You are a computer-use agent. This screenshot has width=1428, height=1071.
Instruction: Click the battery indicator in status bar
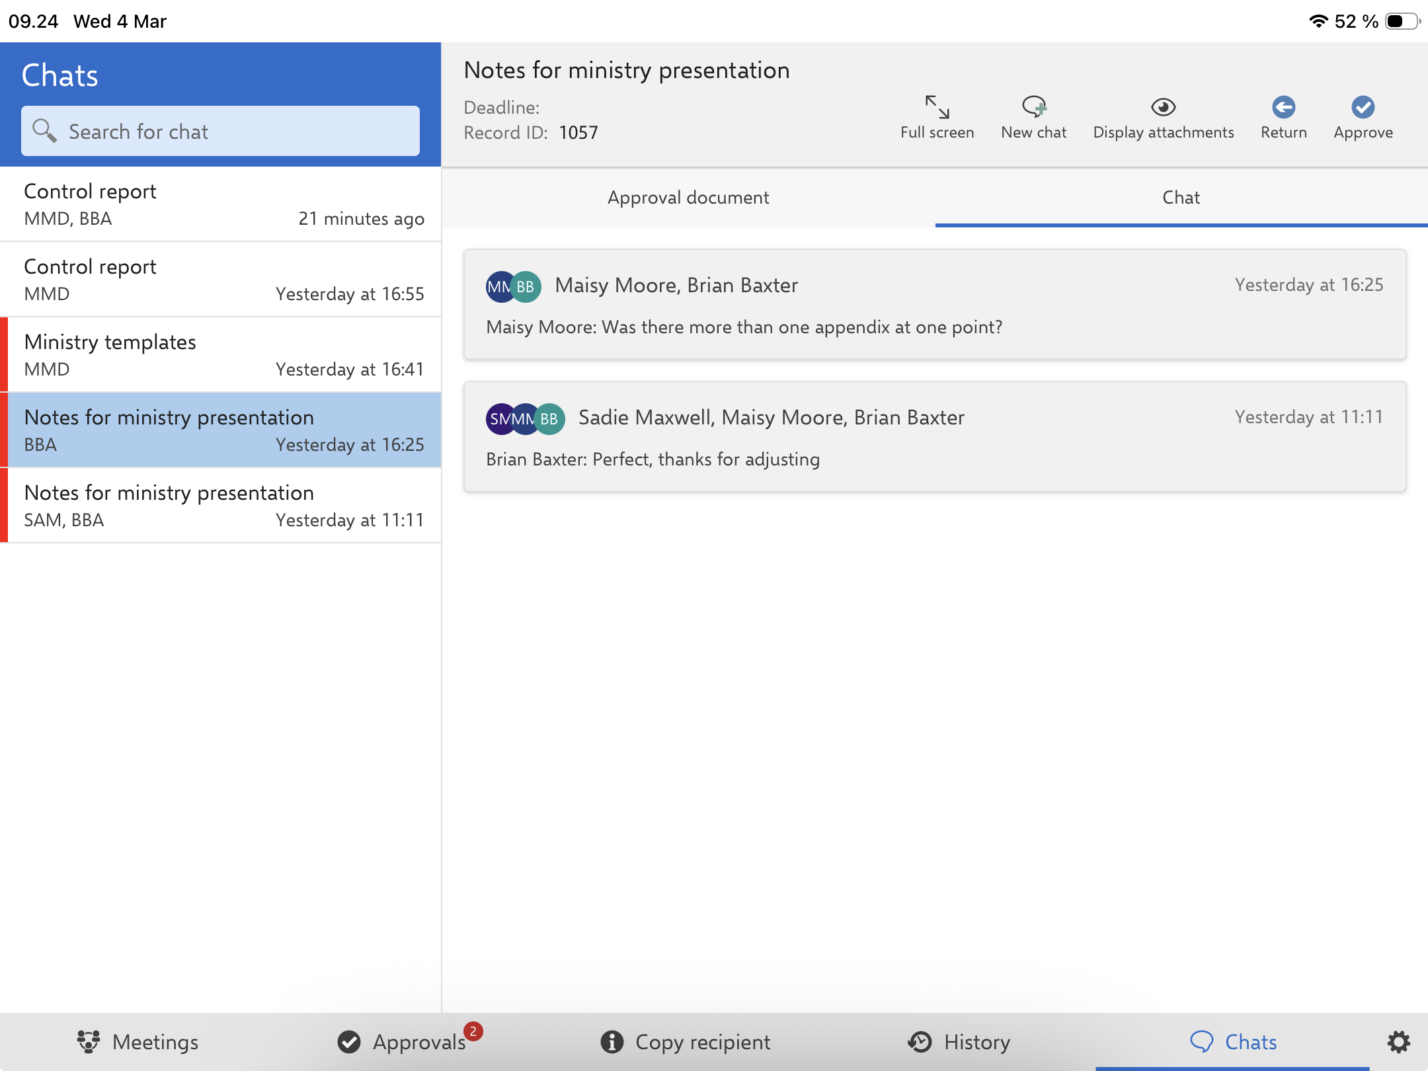pos(1402,21)
